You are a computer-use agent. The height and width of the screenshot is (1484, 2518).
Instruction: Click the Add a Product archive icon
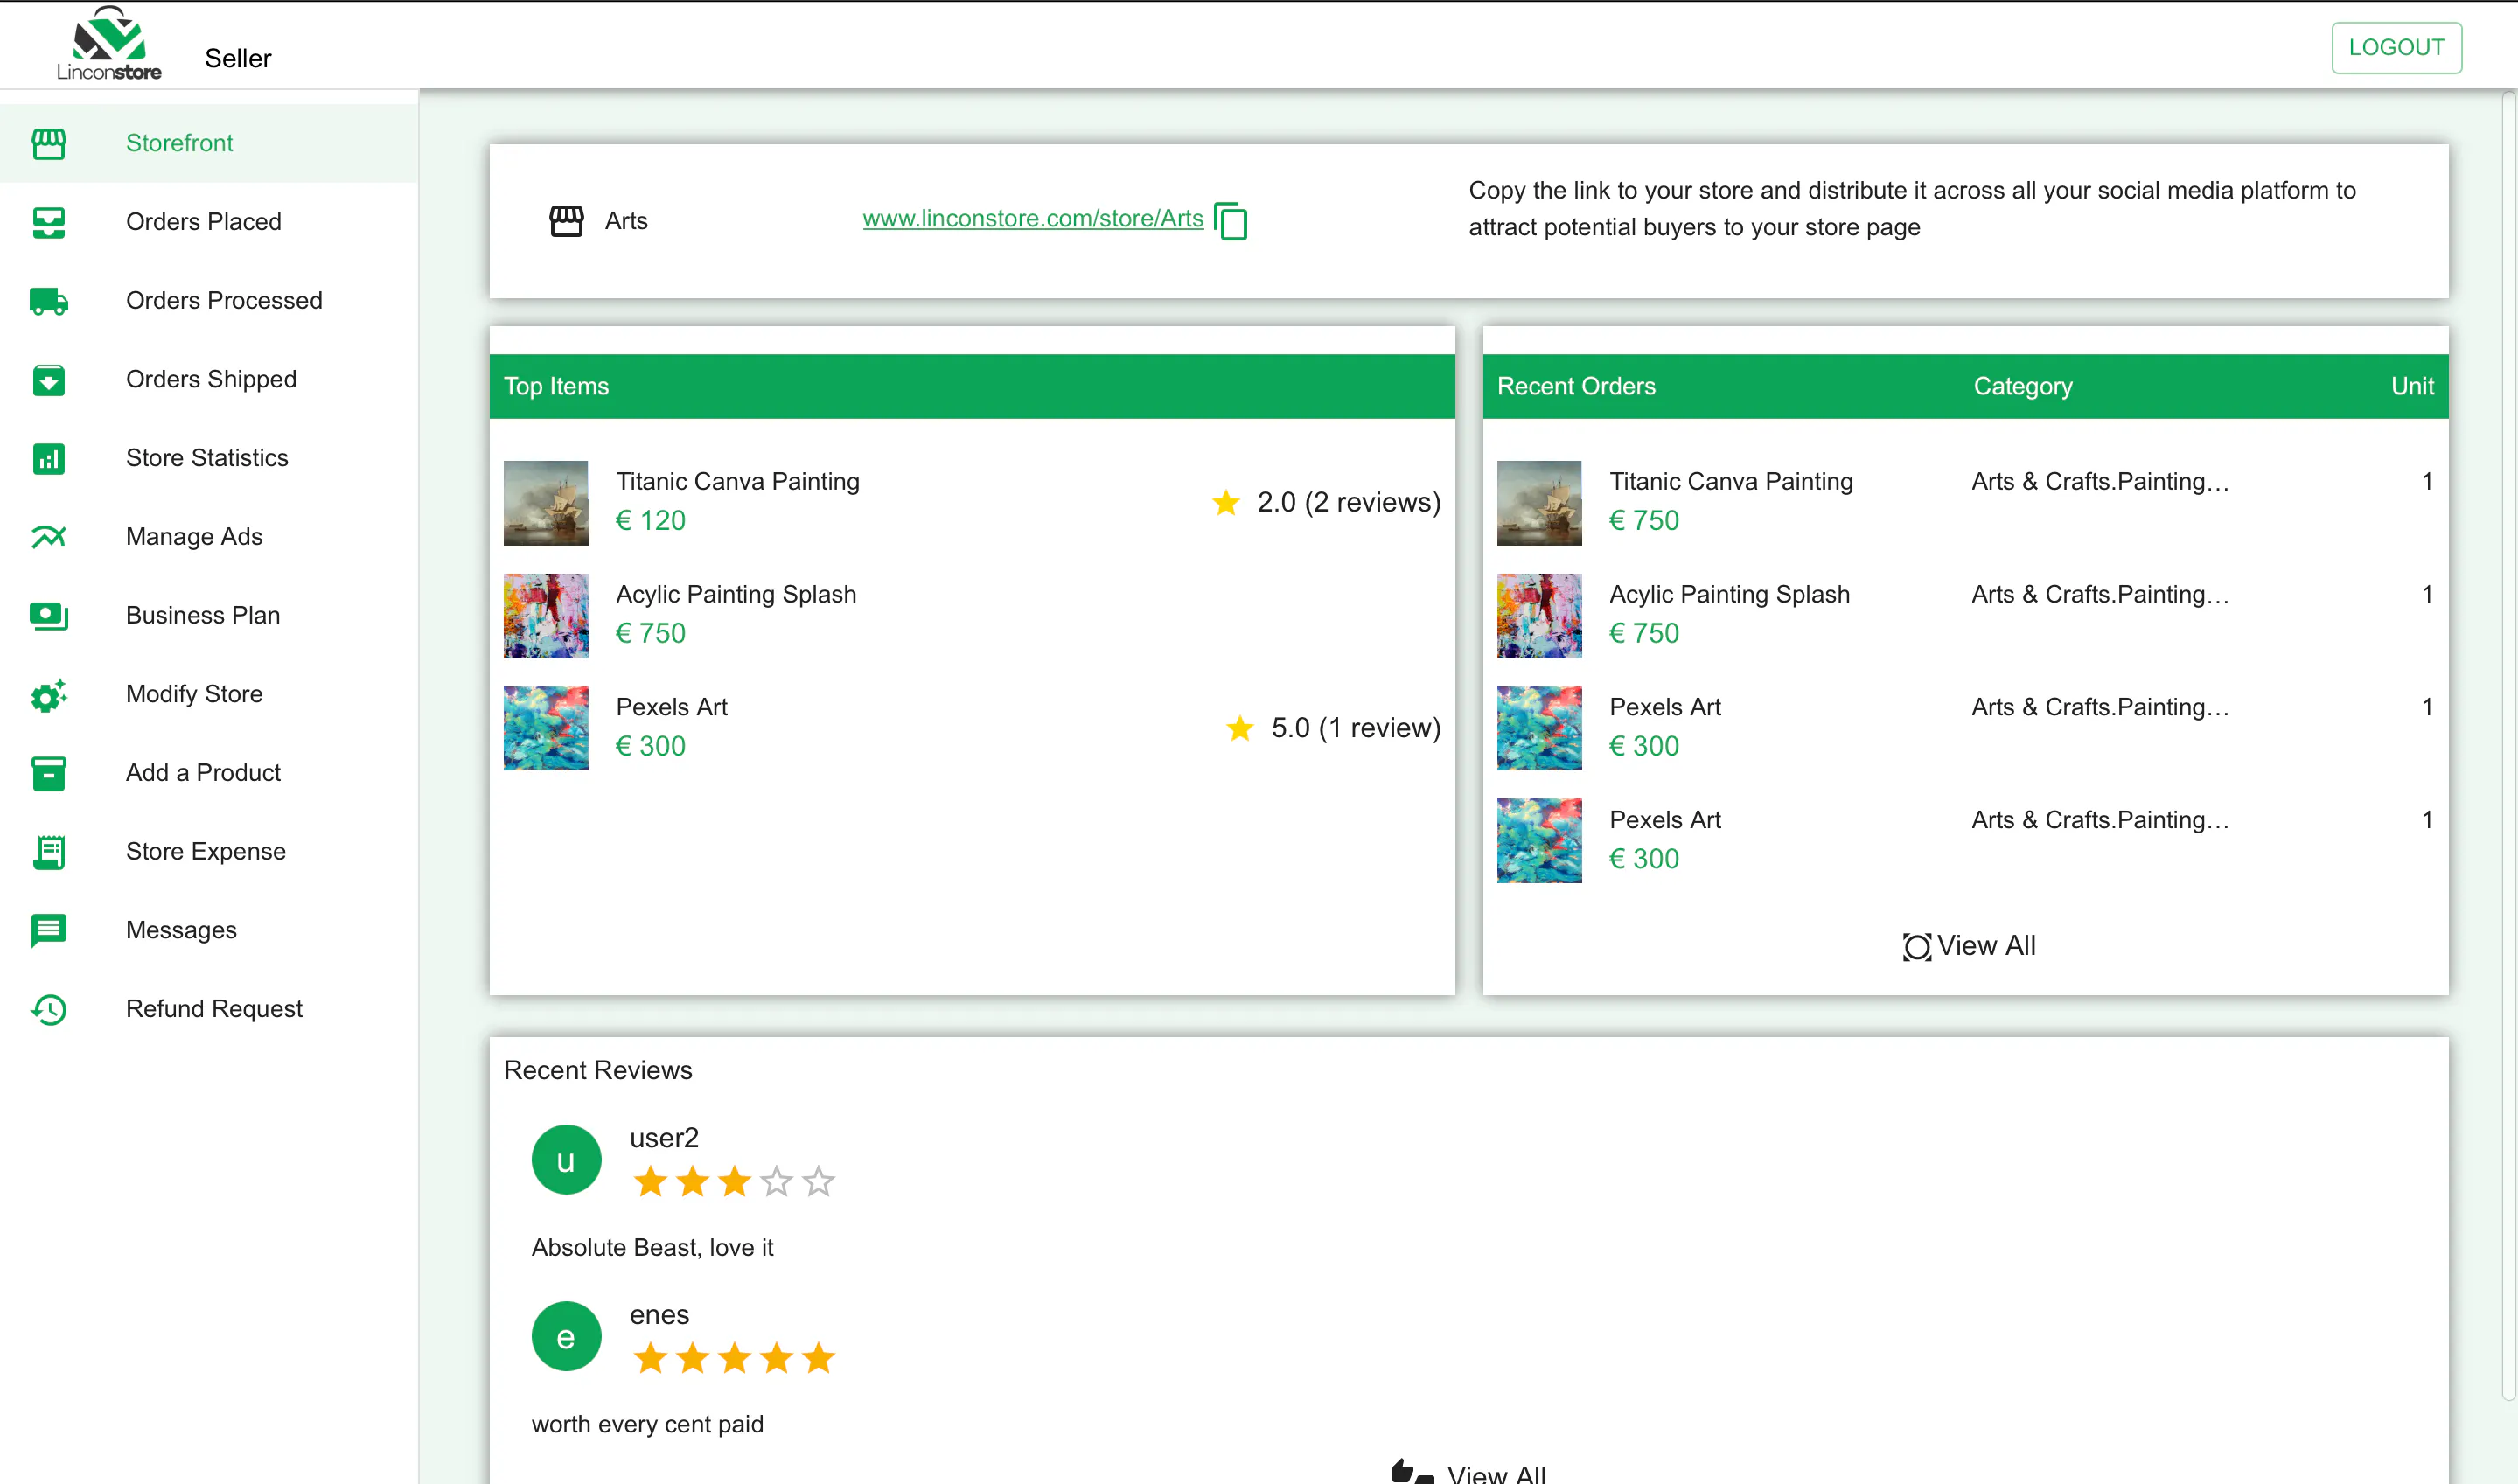48,773
